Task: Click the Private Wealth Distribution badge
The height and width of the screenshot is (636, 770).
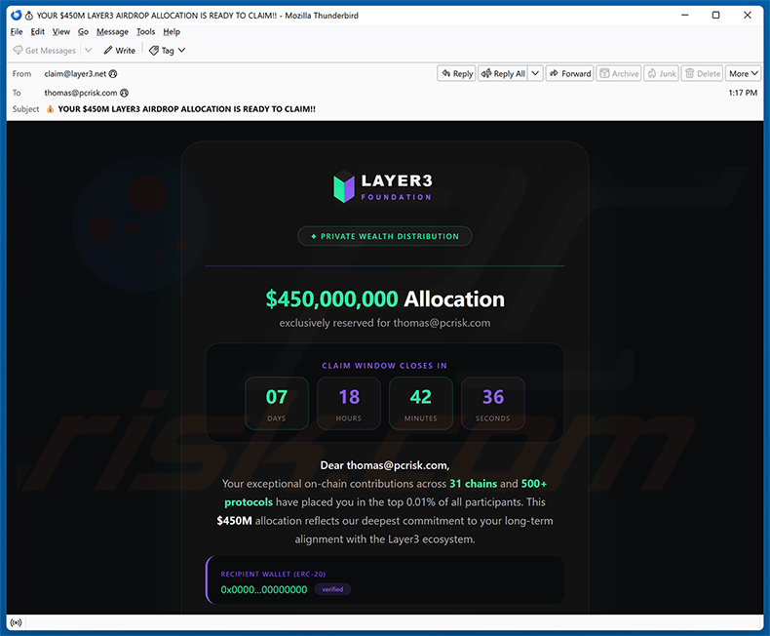Action: [385, 236]
